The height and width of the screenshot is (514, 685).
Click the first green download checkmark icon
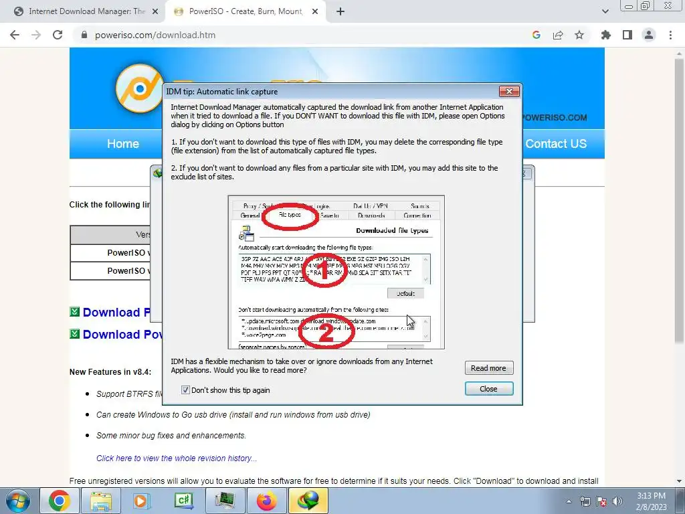[75, 312]
